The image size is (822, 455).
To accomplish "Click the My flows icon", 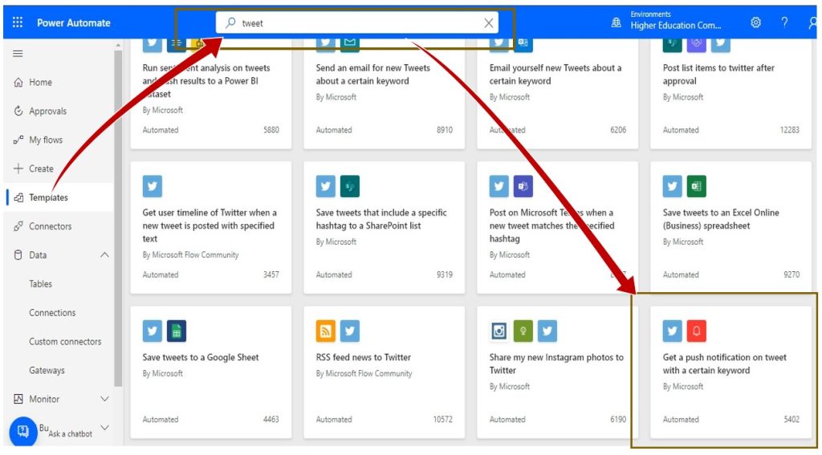I will tap(18, 140).
